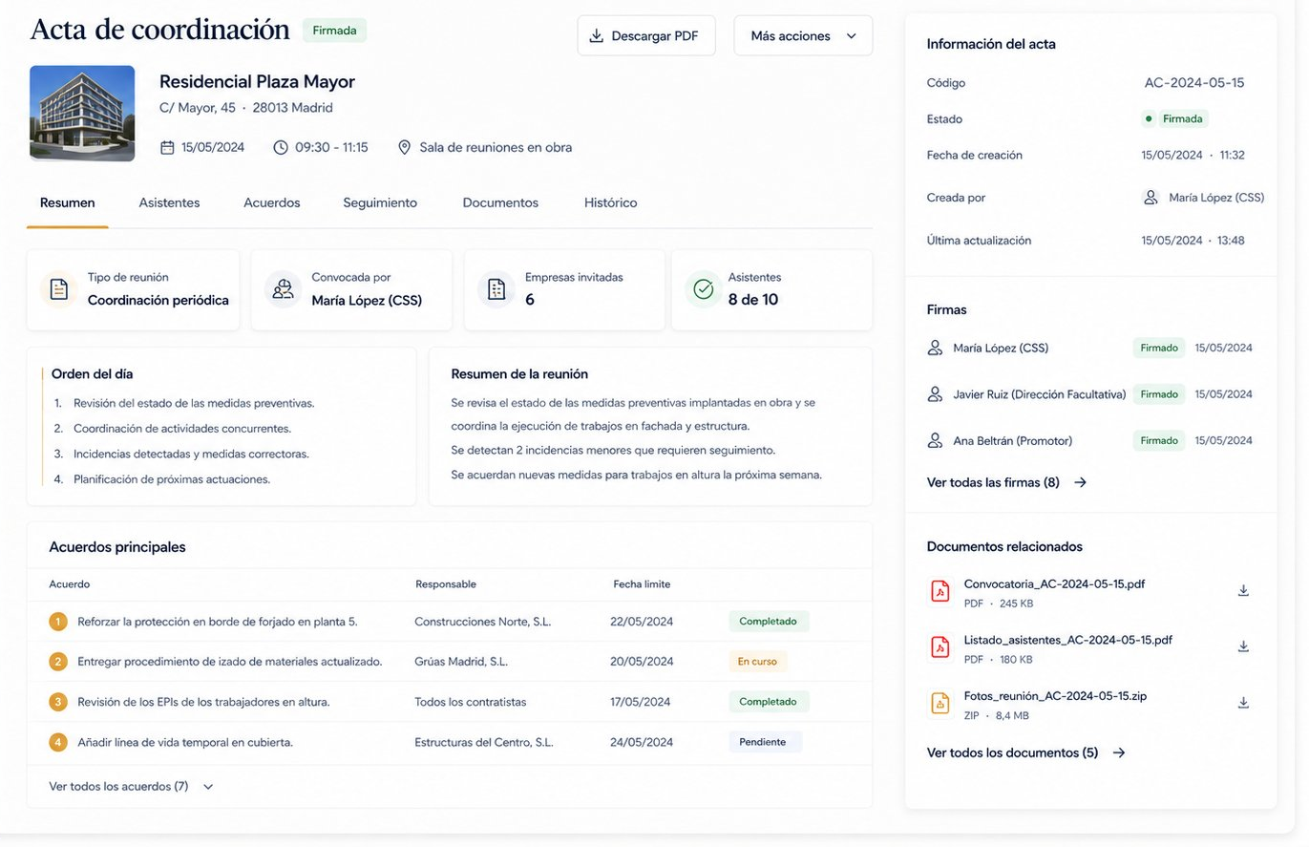The width and height of the screenshot is (1309, 847).
Task: Click the 'Construcciones Norte, S.L.' responsible cell
Action: tap(483, 622)
